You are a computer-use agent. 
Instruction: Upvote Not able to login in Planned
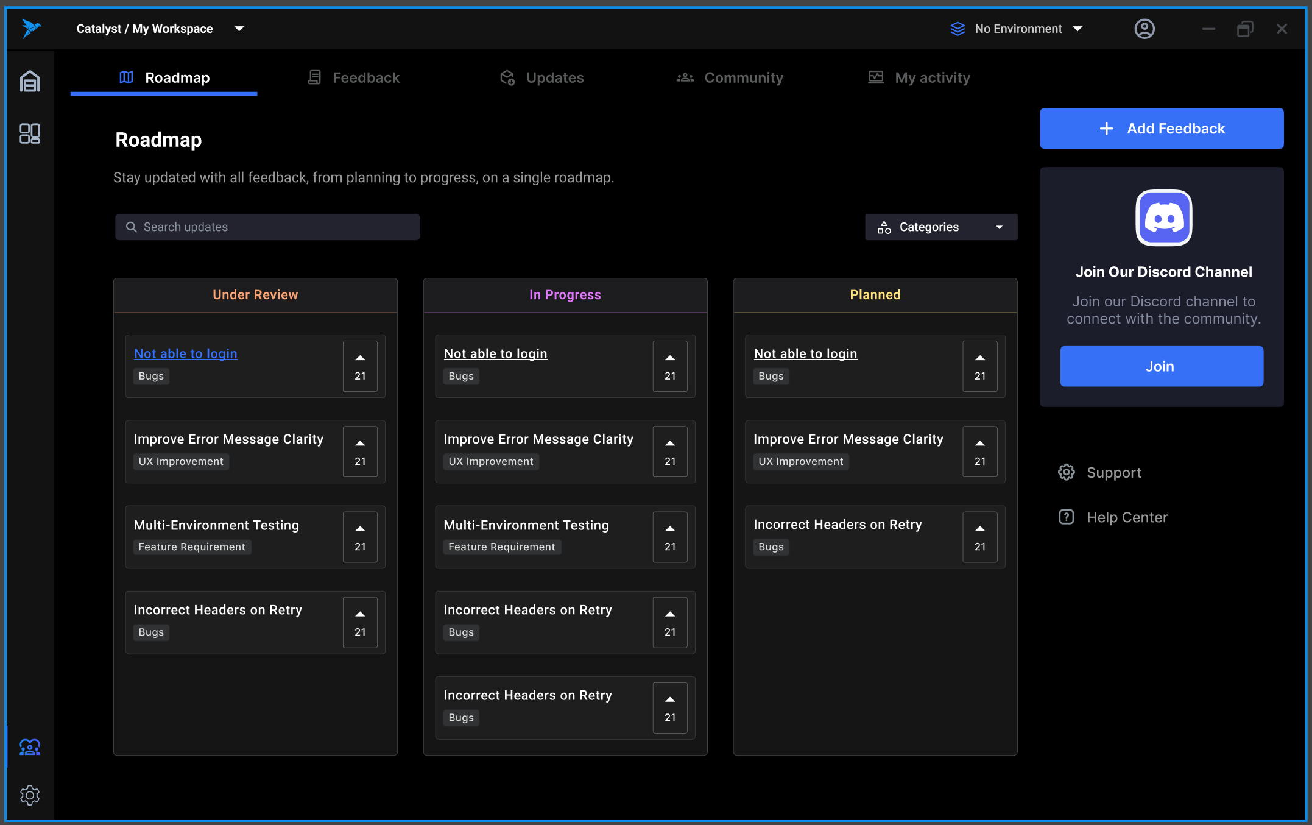980,366
